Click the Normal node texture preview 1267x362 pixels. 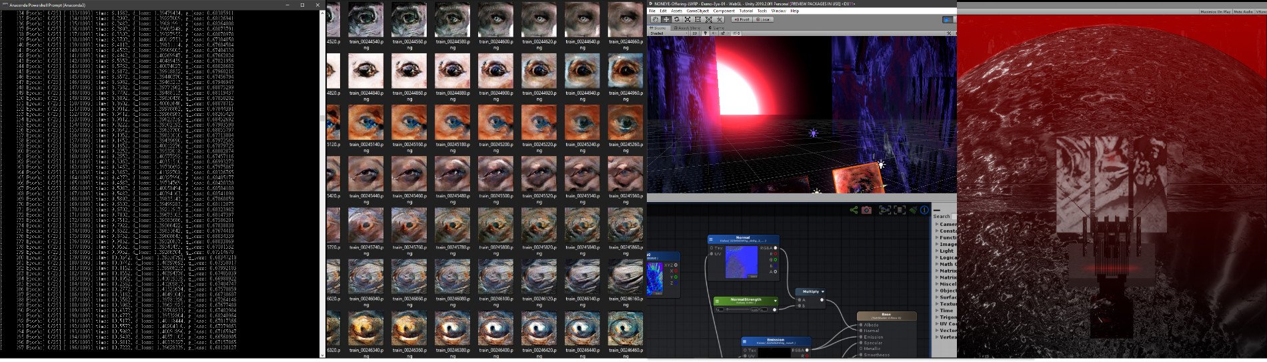742,262
